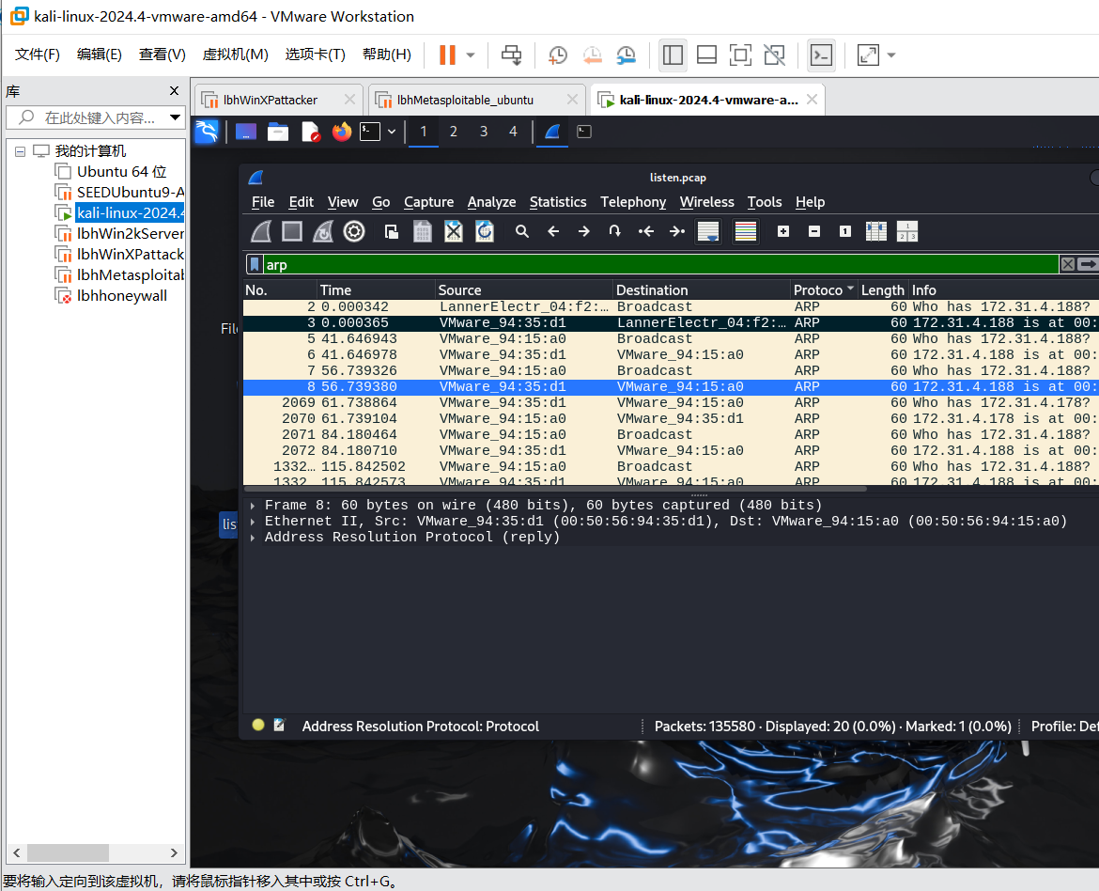
Task: Send Ctrl+Alt+Del to the virtual machine
Action: (512, 55)
